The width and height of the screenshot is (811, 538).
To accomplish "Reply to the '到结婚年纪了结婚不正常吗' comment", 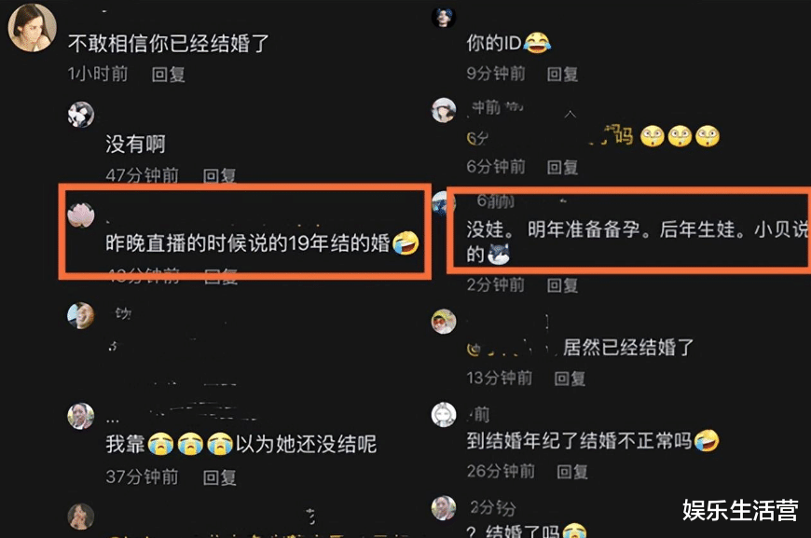I will 572,471.
